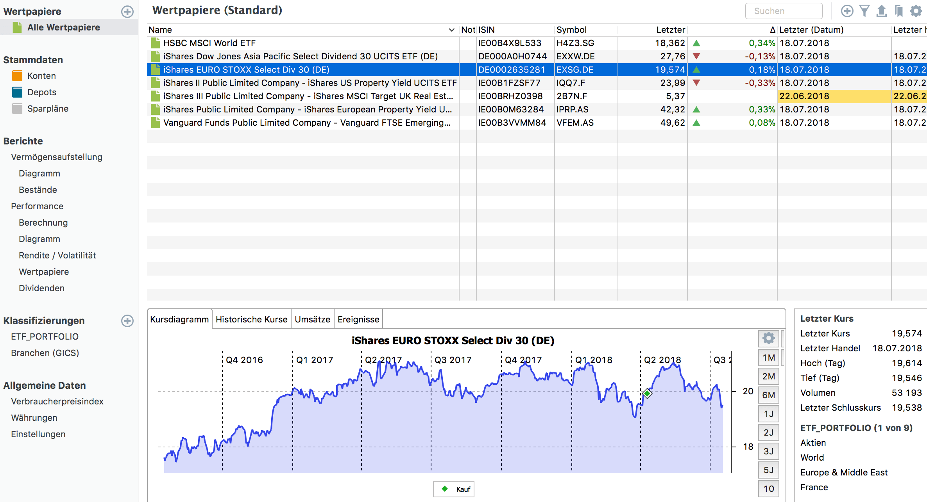
Task: Click the Vanguard Funds row file icon
Action: coord(156,123)
